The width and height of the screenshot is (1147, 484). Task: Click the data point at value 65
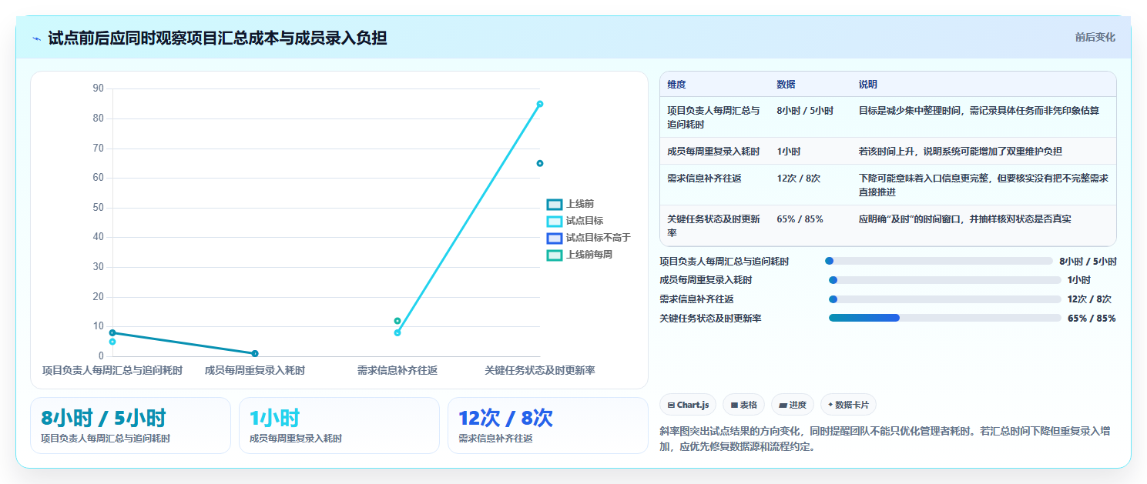[x=540, y=163]
